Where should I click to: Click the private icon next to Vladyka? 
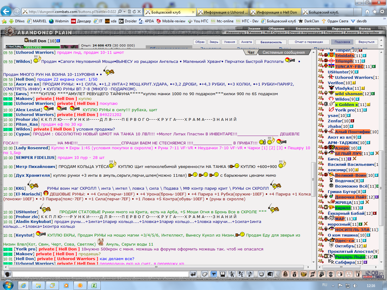pyautogui.click(x=321, y=88)
